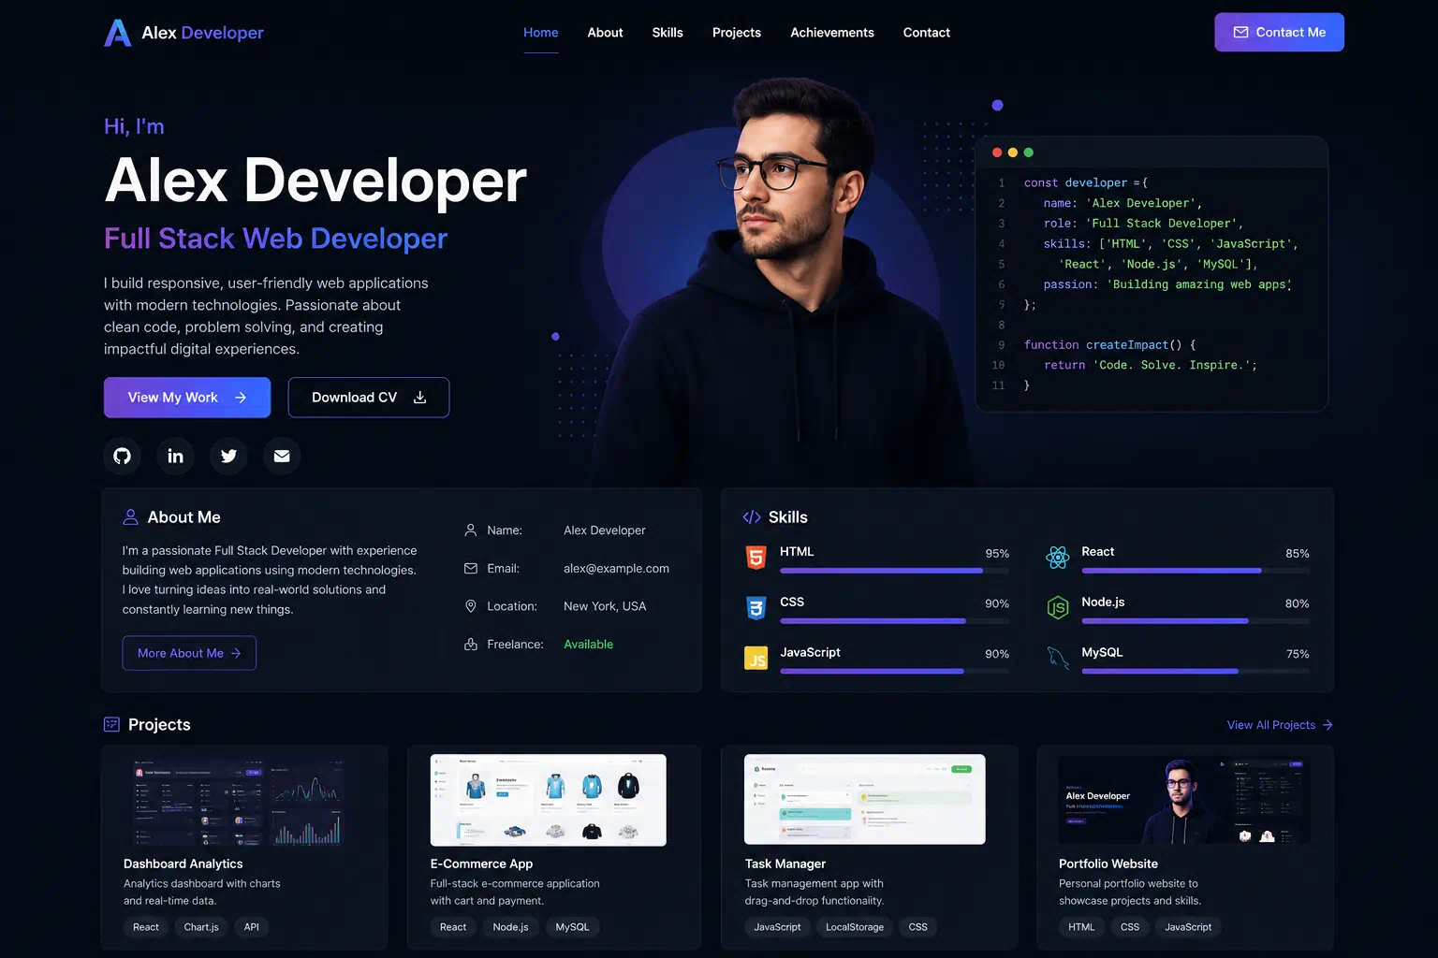Click the Node.js tag under E-Commerce App

coord(510,927)
